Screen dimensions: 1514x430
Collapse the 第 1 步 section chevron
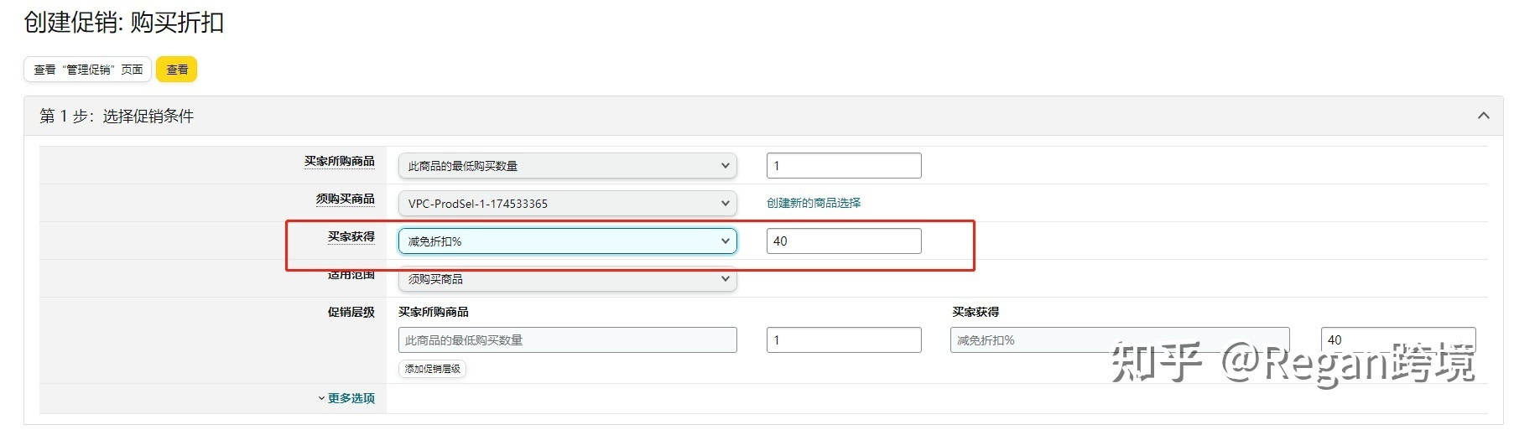(x=1483, y=116)
